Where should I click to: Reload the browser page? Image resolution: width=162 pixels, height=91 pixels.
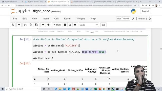9,6
